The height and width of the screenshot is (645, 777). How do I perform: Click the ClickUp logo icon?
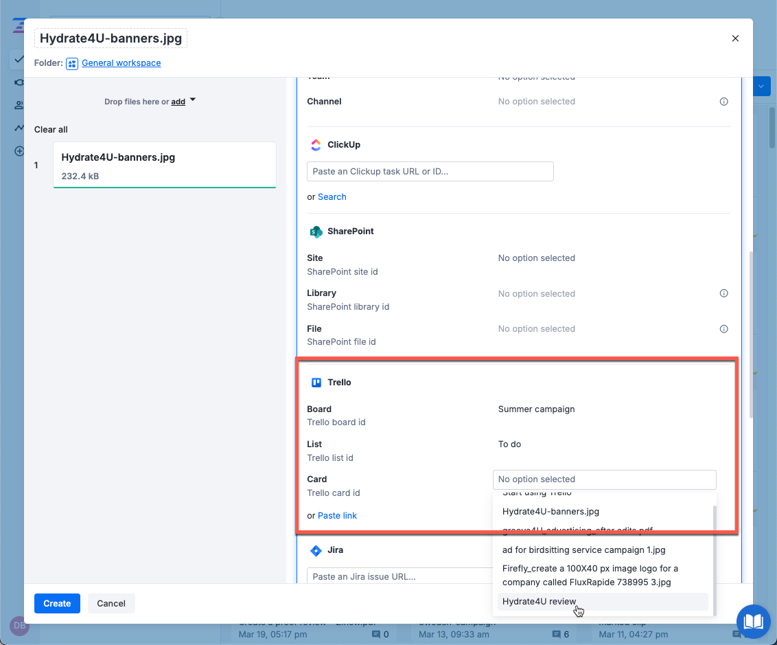(316, 145)
